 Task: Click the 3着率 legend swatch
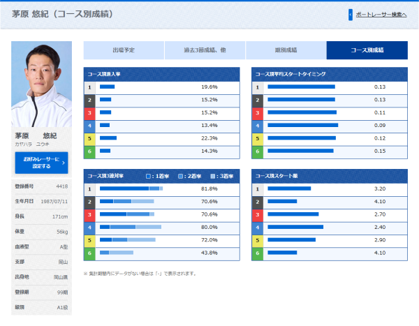coord(212,176)
